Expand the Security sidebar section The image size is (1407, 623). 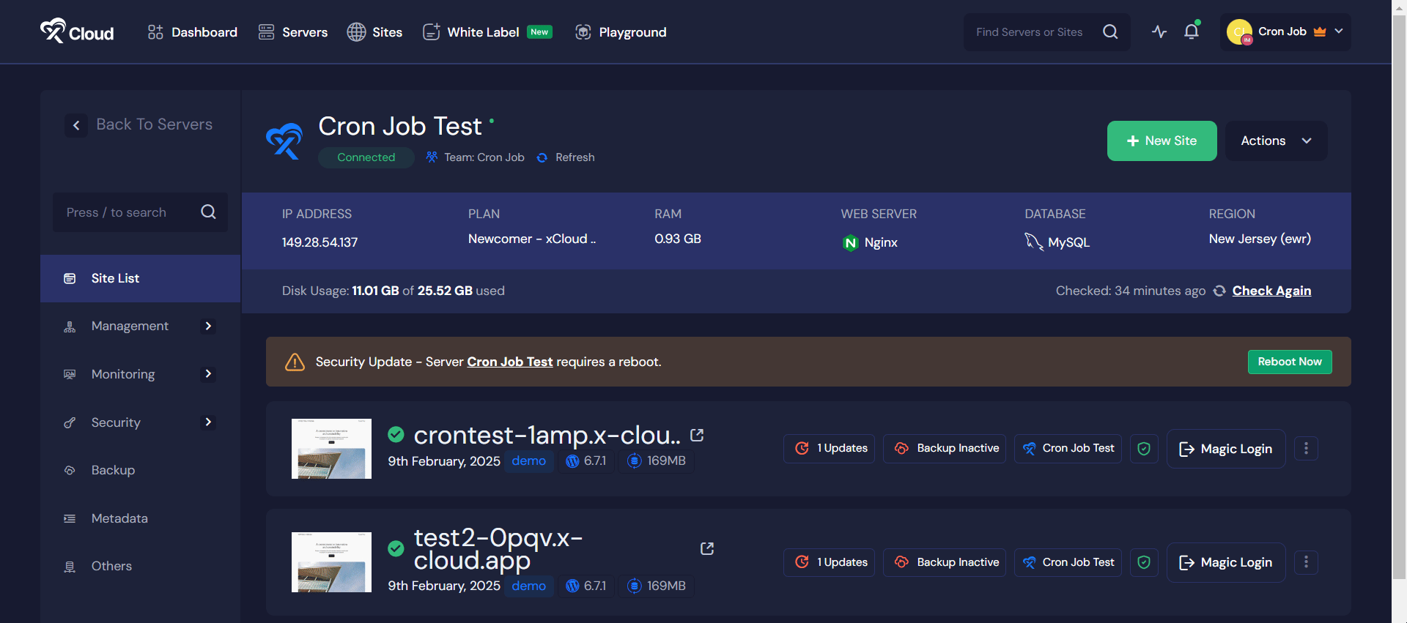(x=140, y=422)
